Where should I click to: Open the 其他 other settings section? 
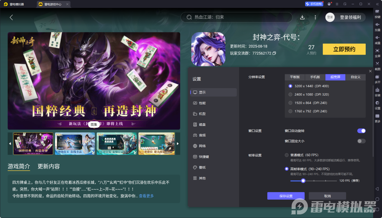pyautogui.click(x=214, y=178)
